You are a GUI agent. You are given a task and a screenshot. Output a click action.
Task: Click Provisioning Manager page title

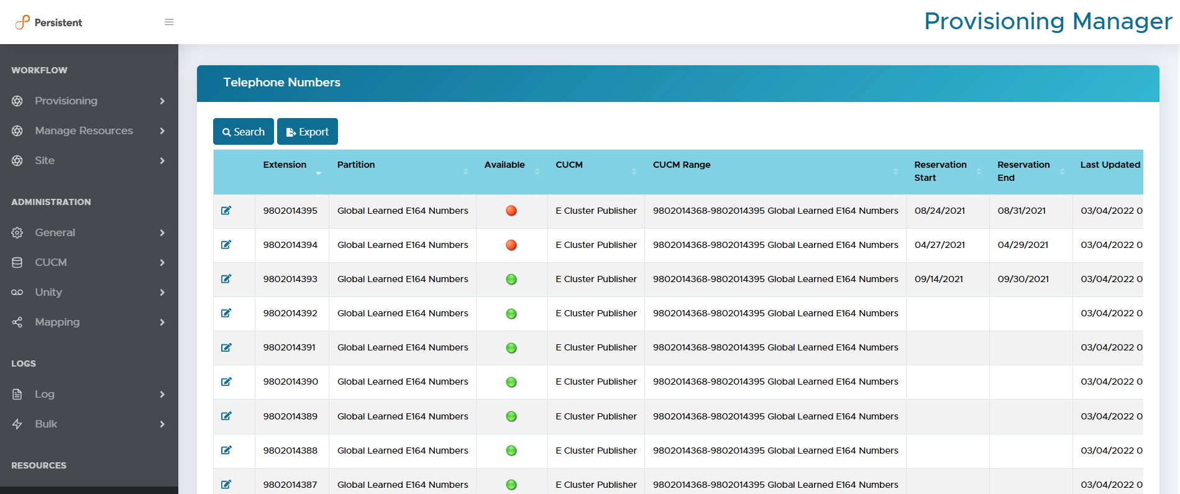point(1048,22)
